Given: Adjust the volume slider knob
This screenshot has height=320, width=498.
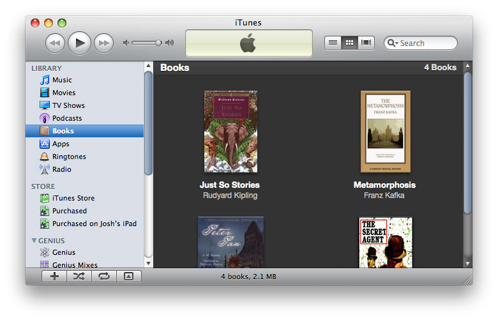Looking at the screenshot, I should pos(158,43).
